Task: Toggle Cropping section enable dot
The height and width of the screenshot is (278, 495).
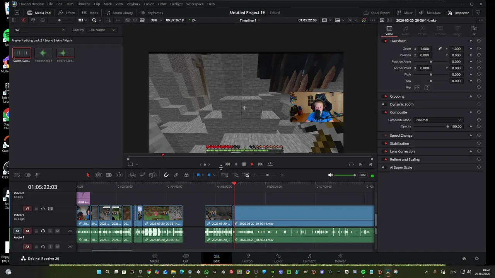Action: (x=386, y=96)
